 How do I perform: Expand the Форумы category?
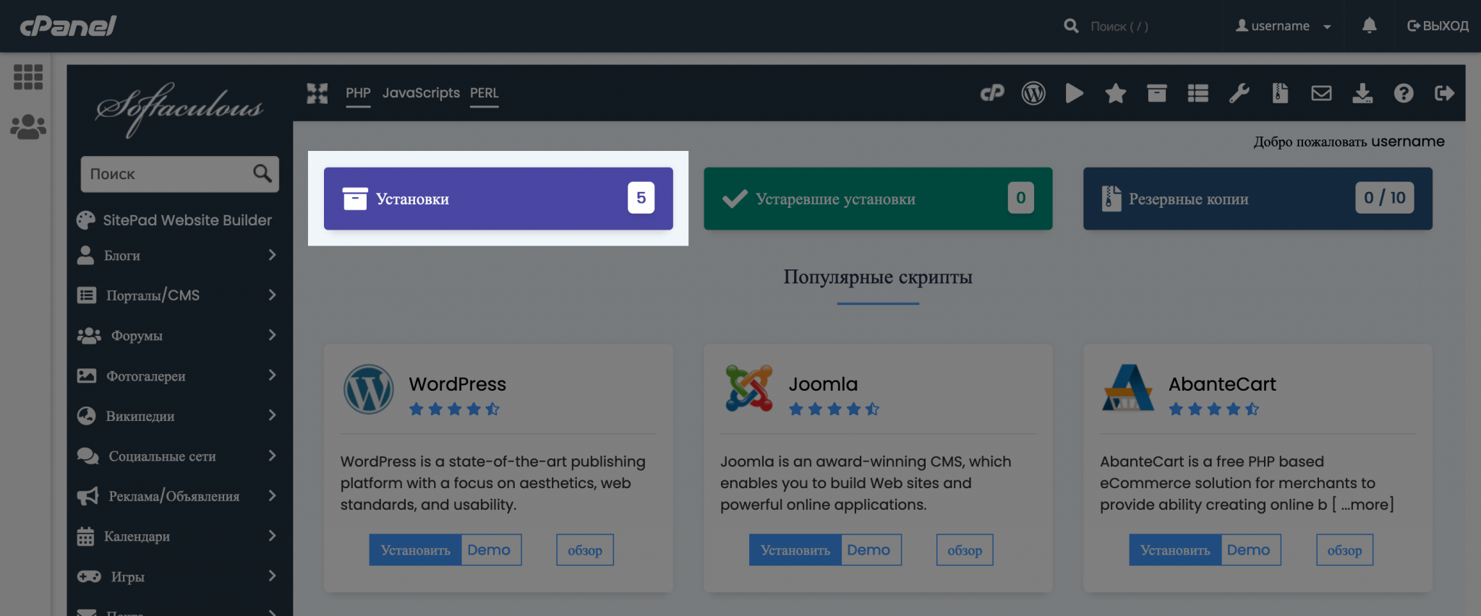point(177,335)
